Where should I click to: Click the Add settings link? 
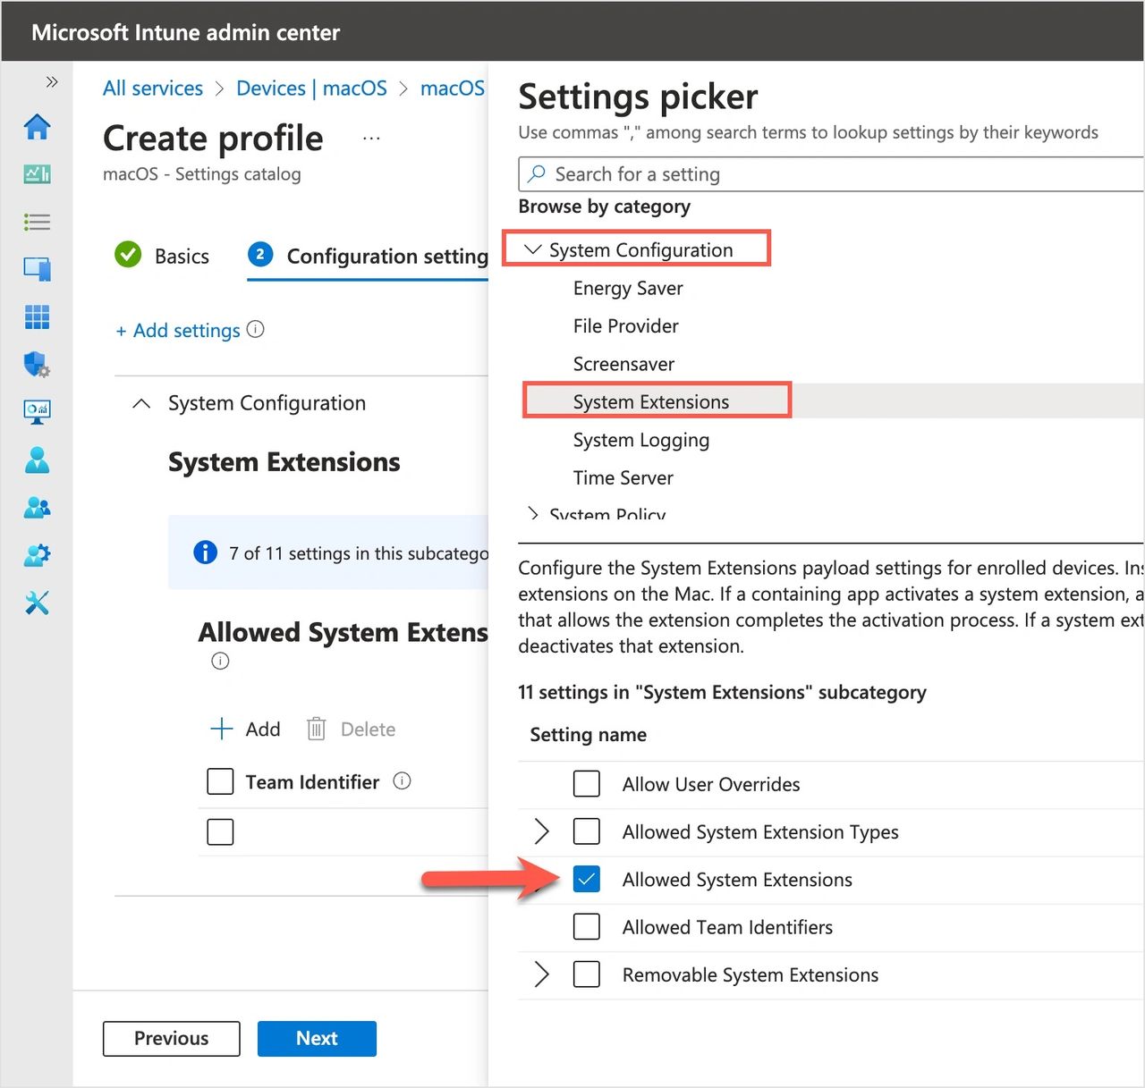(x=178, y=331)
